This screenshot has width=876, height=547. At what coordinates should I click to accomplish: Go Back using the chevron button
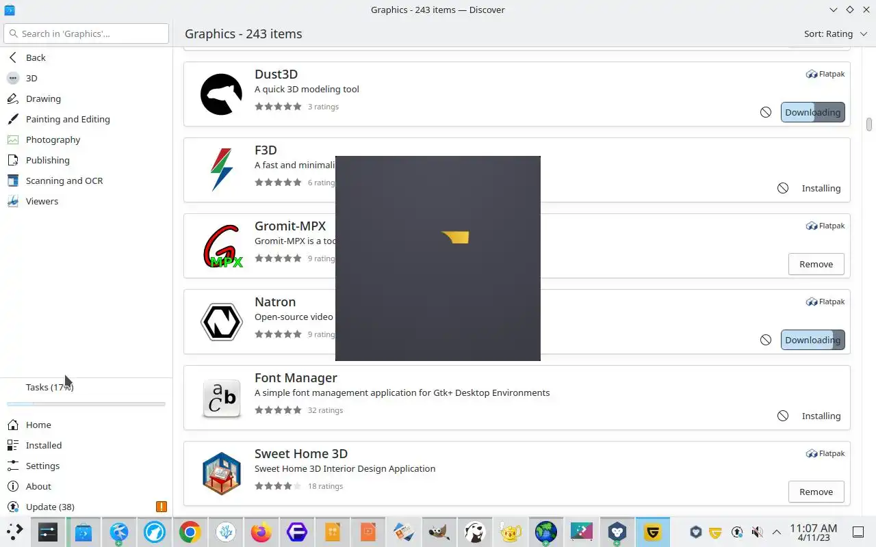point(13,57)
